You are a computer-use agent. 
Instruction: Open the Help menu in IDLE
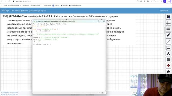point(64,24)
